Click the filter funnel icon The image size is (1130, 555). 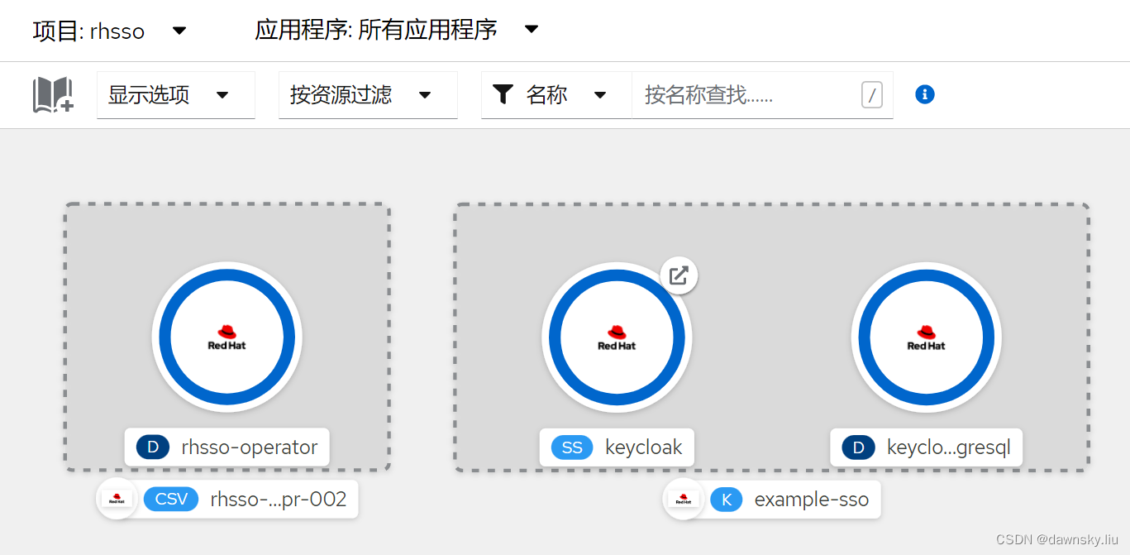[x=503, y=94]
